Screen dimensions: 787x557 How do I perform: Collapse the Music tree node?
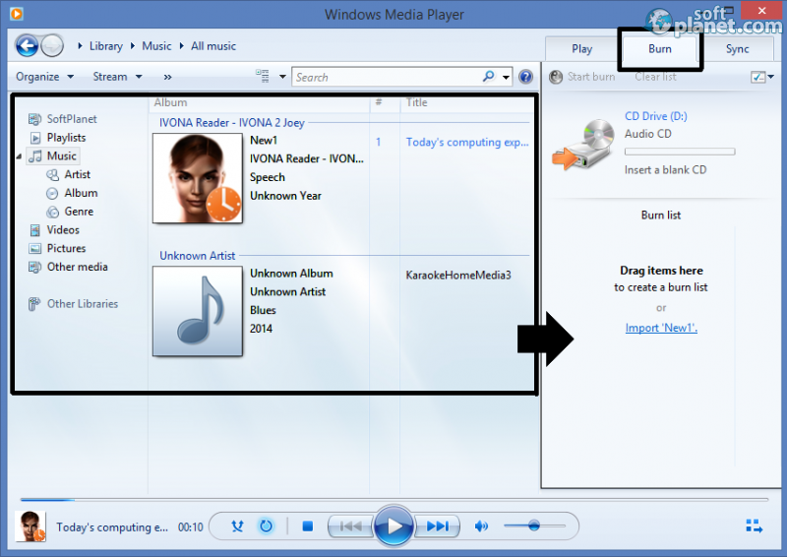click(x=19, y=156)
